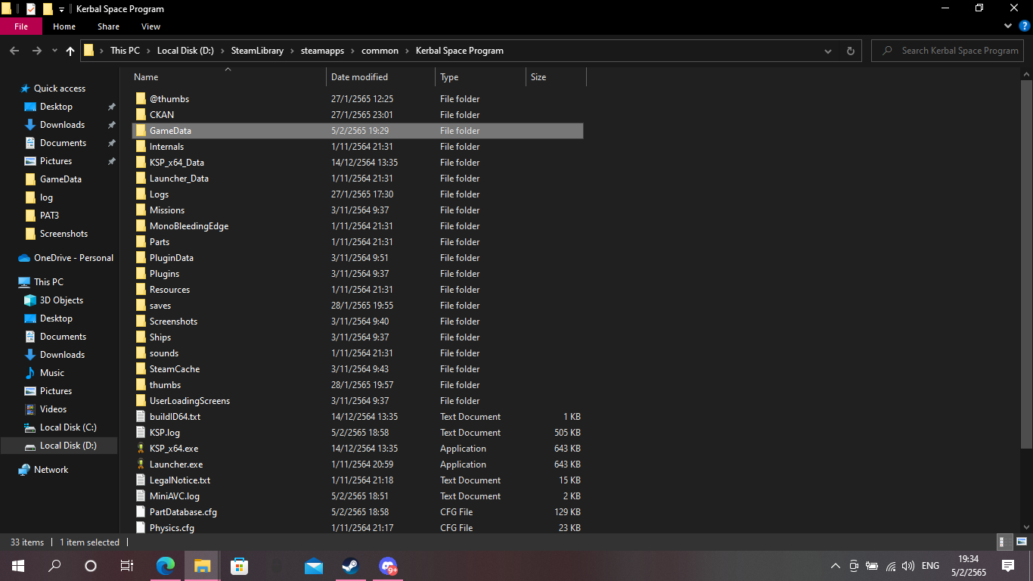Click the PartDatabase.cfg file icon
1033x581 pixels.
141,512
